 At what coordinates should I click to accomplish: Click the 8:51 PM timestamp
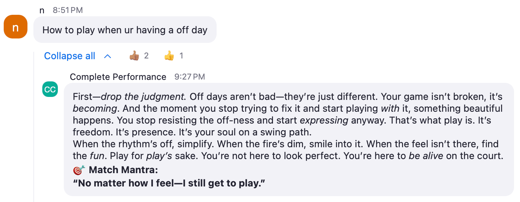coord(68,10)
